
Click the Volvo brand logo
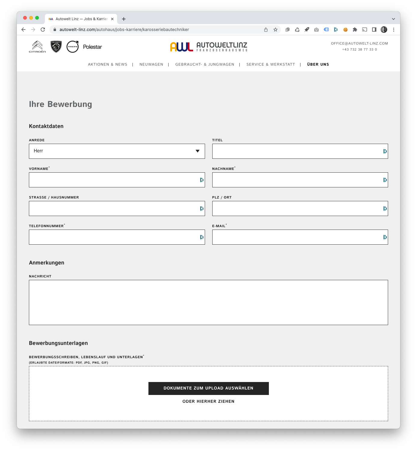pos(73,47)
